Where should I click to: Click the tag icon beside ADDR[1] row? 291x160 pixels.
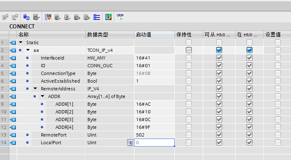tap(13, 104)
